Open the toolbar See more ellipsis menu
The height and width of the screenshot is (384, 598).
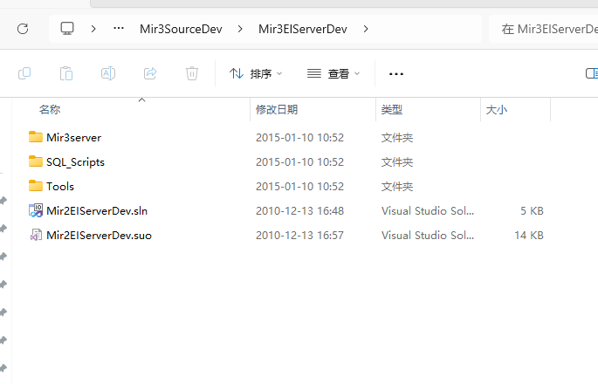(396, 74)
